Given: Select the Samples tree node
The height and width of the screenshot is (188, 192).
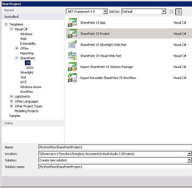Looking at the screenshot, I should [15, 116].
